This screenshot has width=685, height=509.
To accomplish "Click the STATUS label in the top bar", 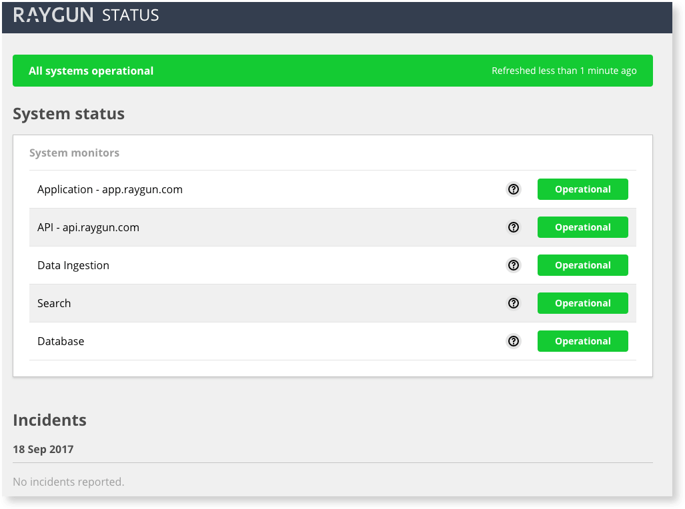I will pos(130,15).
